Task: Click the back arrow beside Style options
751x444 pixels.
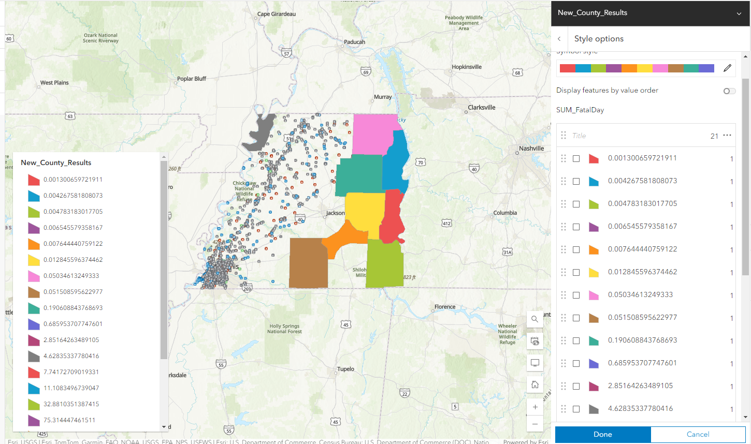Action: (559, 38)
